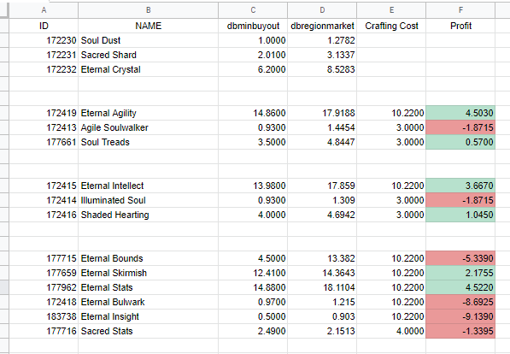Click the ID header cell
The height and width of the screenshot is (354, 510).
coord(44,26)
